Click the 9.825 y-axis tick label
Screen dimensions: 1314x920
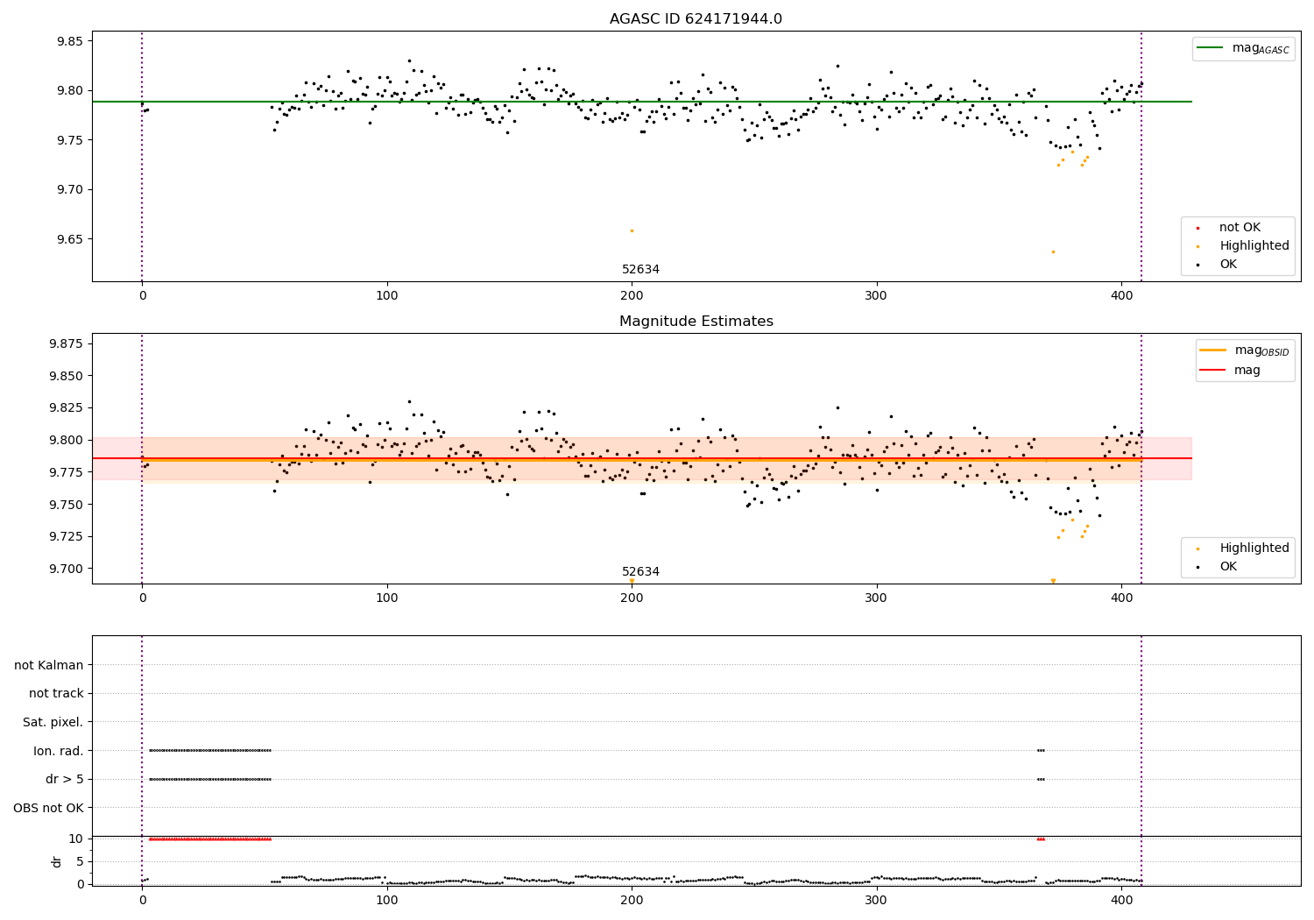pos(67,408)
